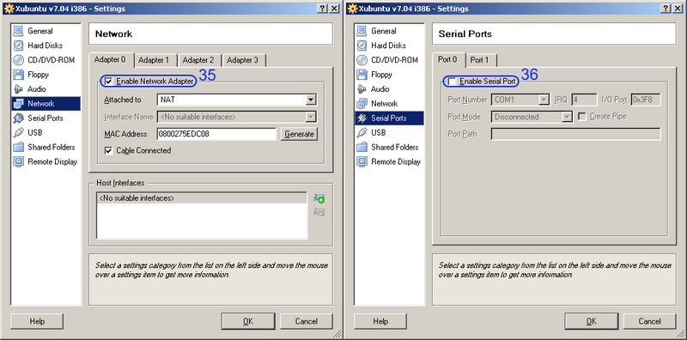
Task: Click the title bar help question mark in the Serial Ports window
Action: click(666, 9)
